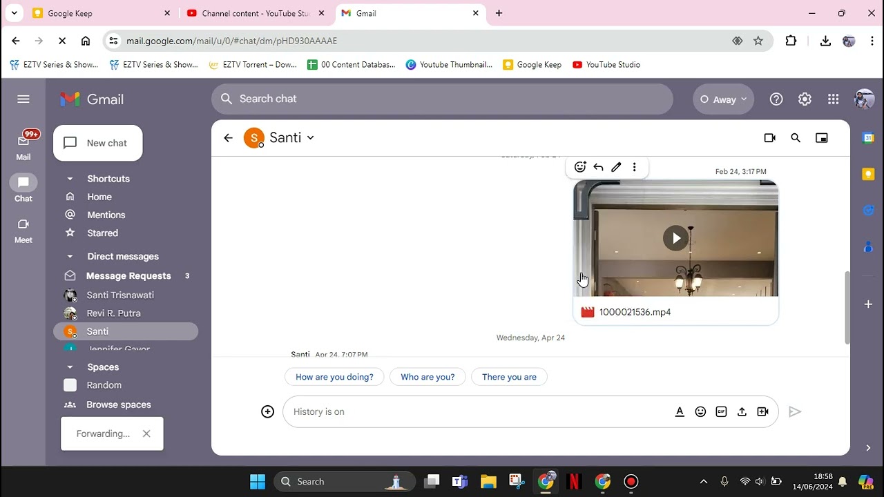Switch to Google Keep browser tab

(102, 13)
